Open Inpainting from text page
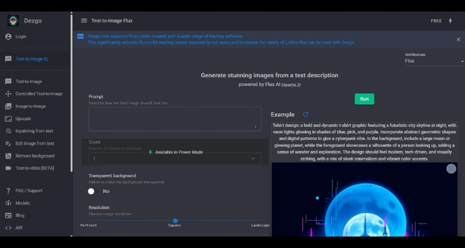 (x=34, y=131)
